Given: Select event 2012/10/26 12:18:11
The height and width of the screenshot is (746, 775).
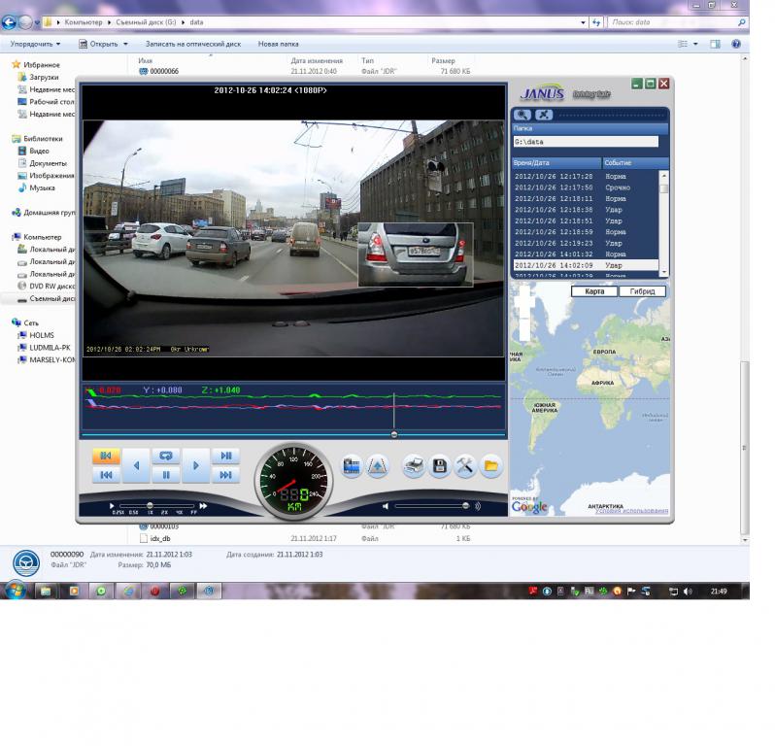Looking at the screenshot, I should [586, 199].
